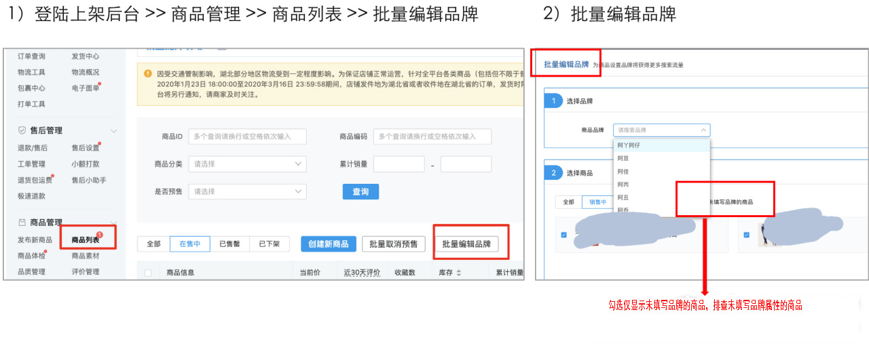Click the 累计销量 minimum input box
This screenshot has height=348, width=869.
click(399, 164)
